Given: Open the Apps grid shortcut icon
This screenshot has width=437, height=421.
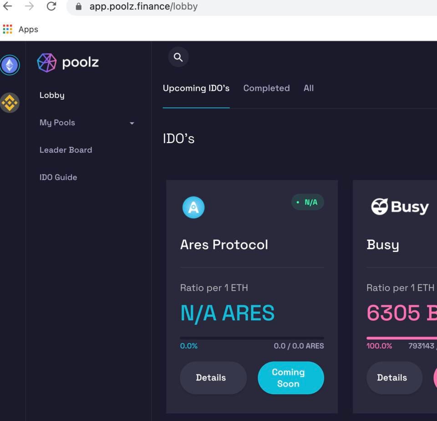Looking at the screenshot, I should click(8, 29).
